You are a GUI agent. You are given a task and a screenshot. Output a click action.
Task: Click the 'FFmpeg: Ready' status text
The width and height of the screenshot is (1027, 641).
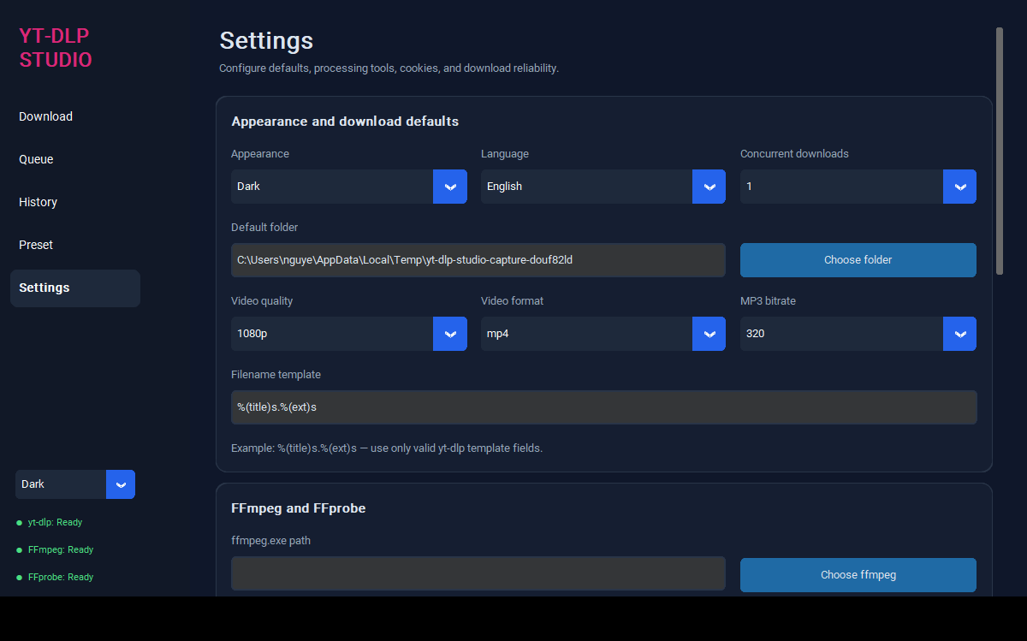pos(61,549)
